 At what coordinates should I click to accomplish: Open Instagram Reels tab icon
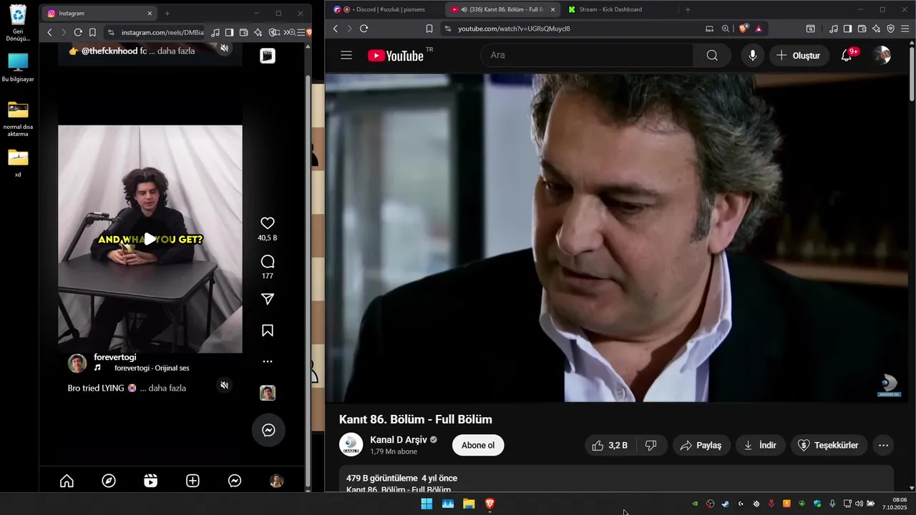[x=150, y=481]
